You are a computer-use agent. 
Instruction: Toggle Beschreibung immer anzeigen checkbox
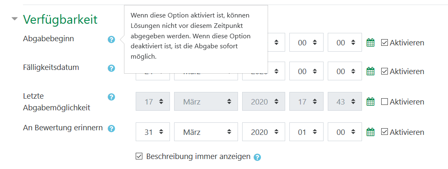[x=139, y=157]
